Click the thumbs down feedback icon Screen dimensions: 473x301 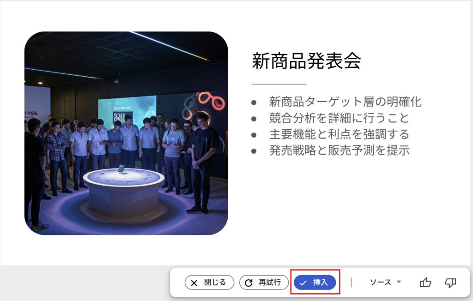click(450, 283)
